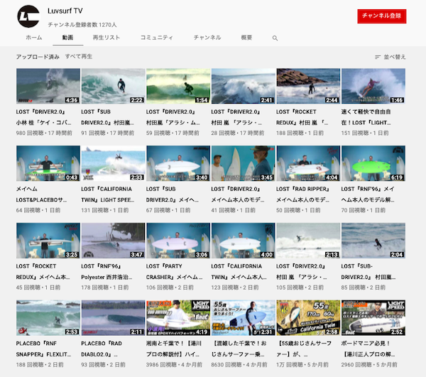Viewport: 426px width, 377px height.
Task: Switch to the ホーム tab
Action: tap(34, 38)
